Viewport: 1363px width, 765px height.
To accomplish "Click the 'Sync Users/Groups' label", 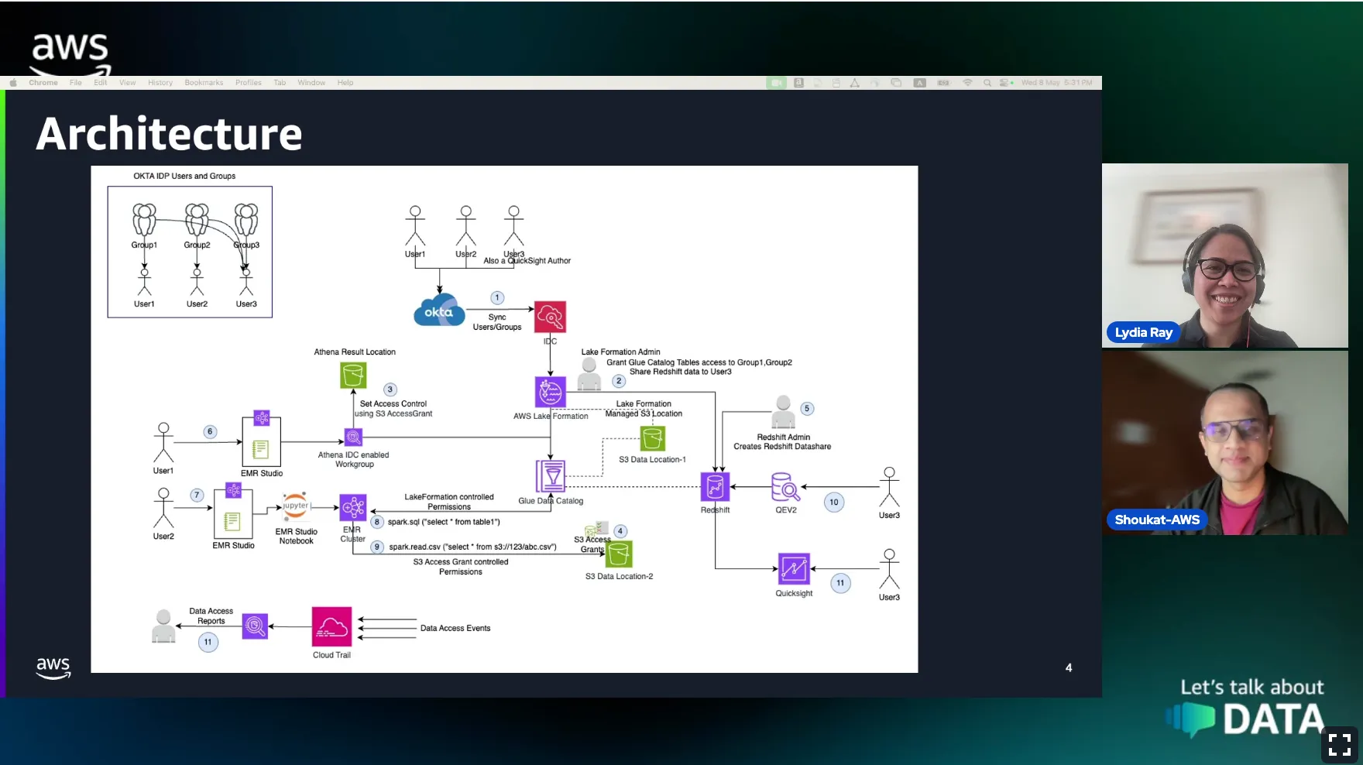I will [x=497, y=322].
